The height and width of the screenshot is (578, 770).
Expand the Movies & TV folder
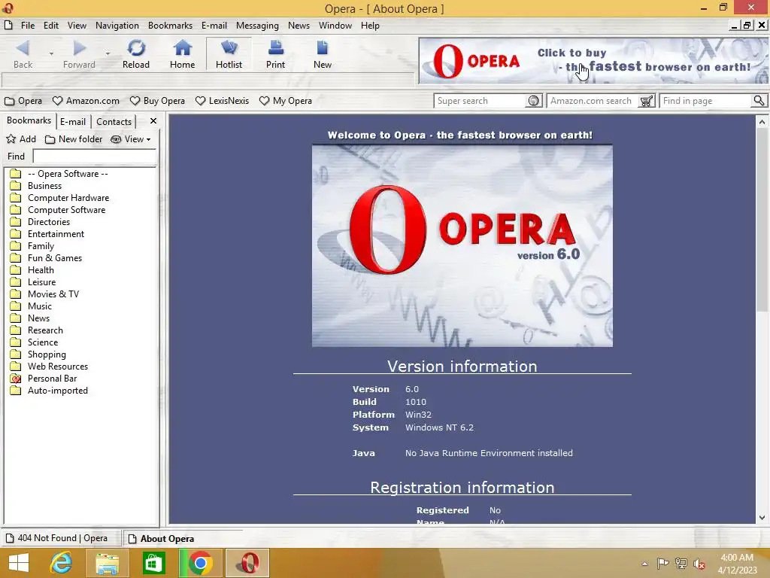[44, 294]
